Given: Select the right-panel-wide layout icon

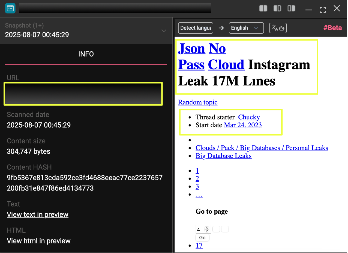Looking at the screenshot, I should pyautogui.click(x=291, y=8).
